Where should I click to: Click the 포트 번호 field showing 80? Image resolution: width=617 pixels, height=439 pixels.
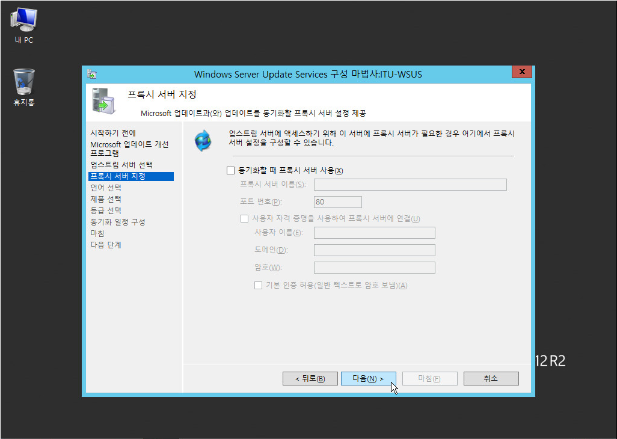[x=337, y=202]
